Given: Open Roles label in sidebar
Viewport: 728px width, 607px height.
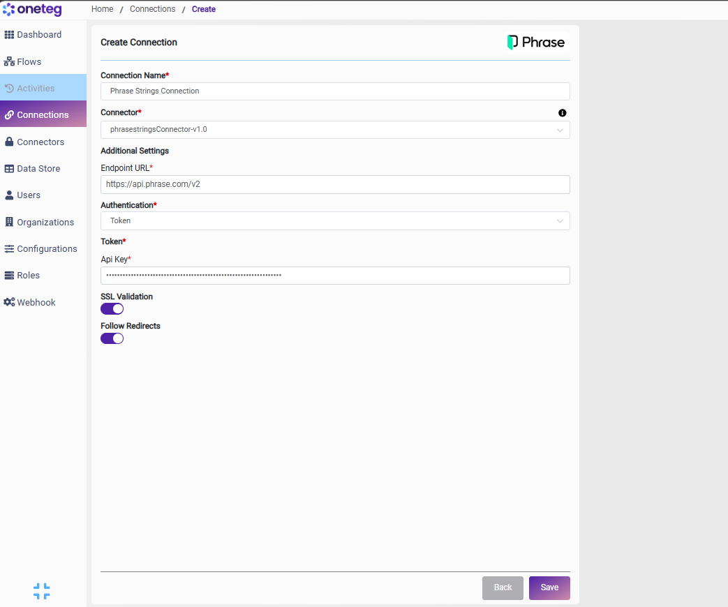Looking at the screenshot, I should (29, 276).
